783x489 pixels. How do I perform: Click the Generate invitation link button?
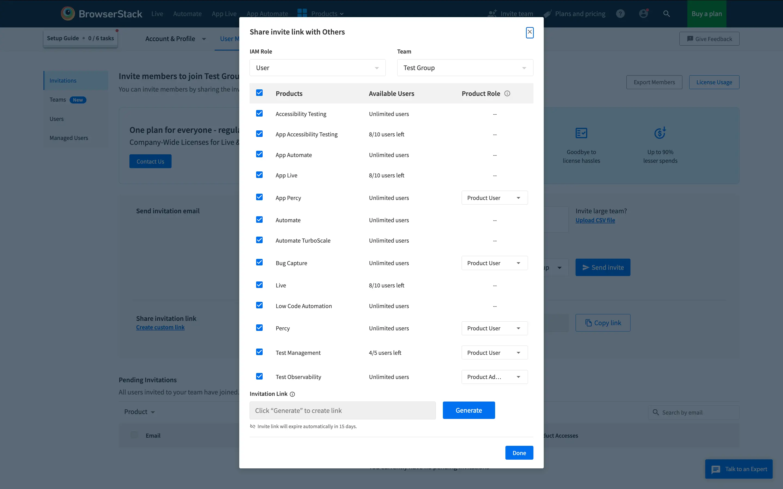coord(469,410)
